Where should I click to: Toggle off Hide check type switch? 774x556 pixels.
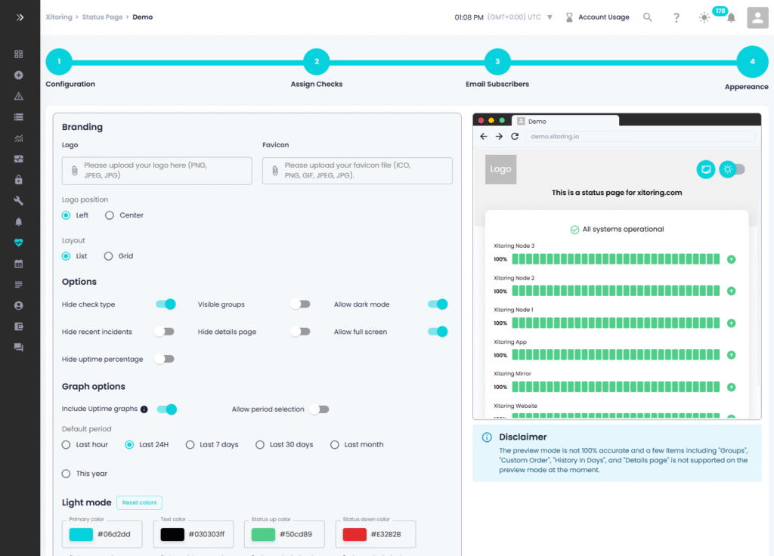tap(166, 304)
